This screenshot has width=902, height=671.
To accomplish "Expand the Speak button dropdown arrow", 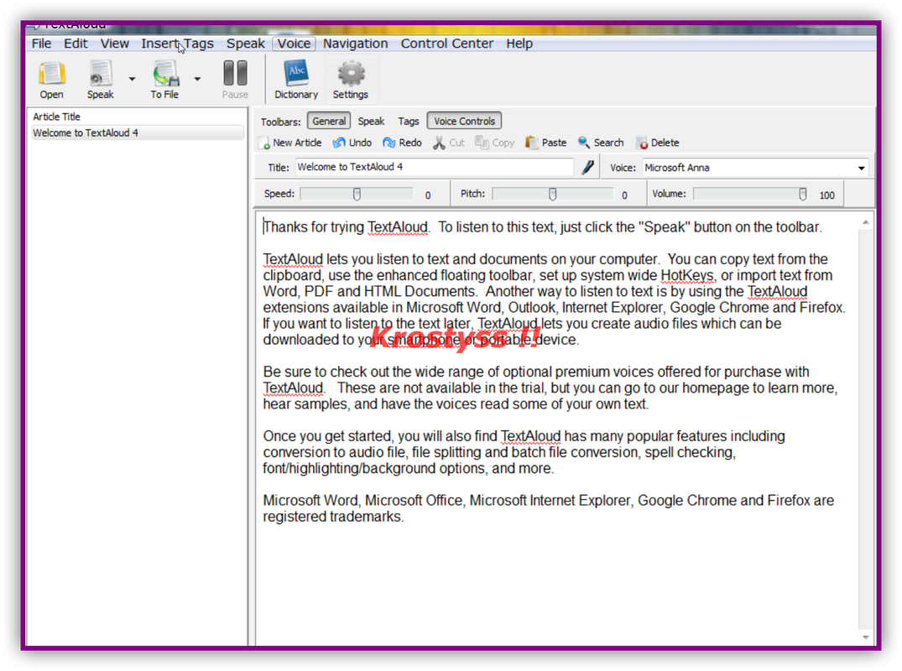I will click(132, 79).
